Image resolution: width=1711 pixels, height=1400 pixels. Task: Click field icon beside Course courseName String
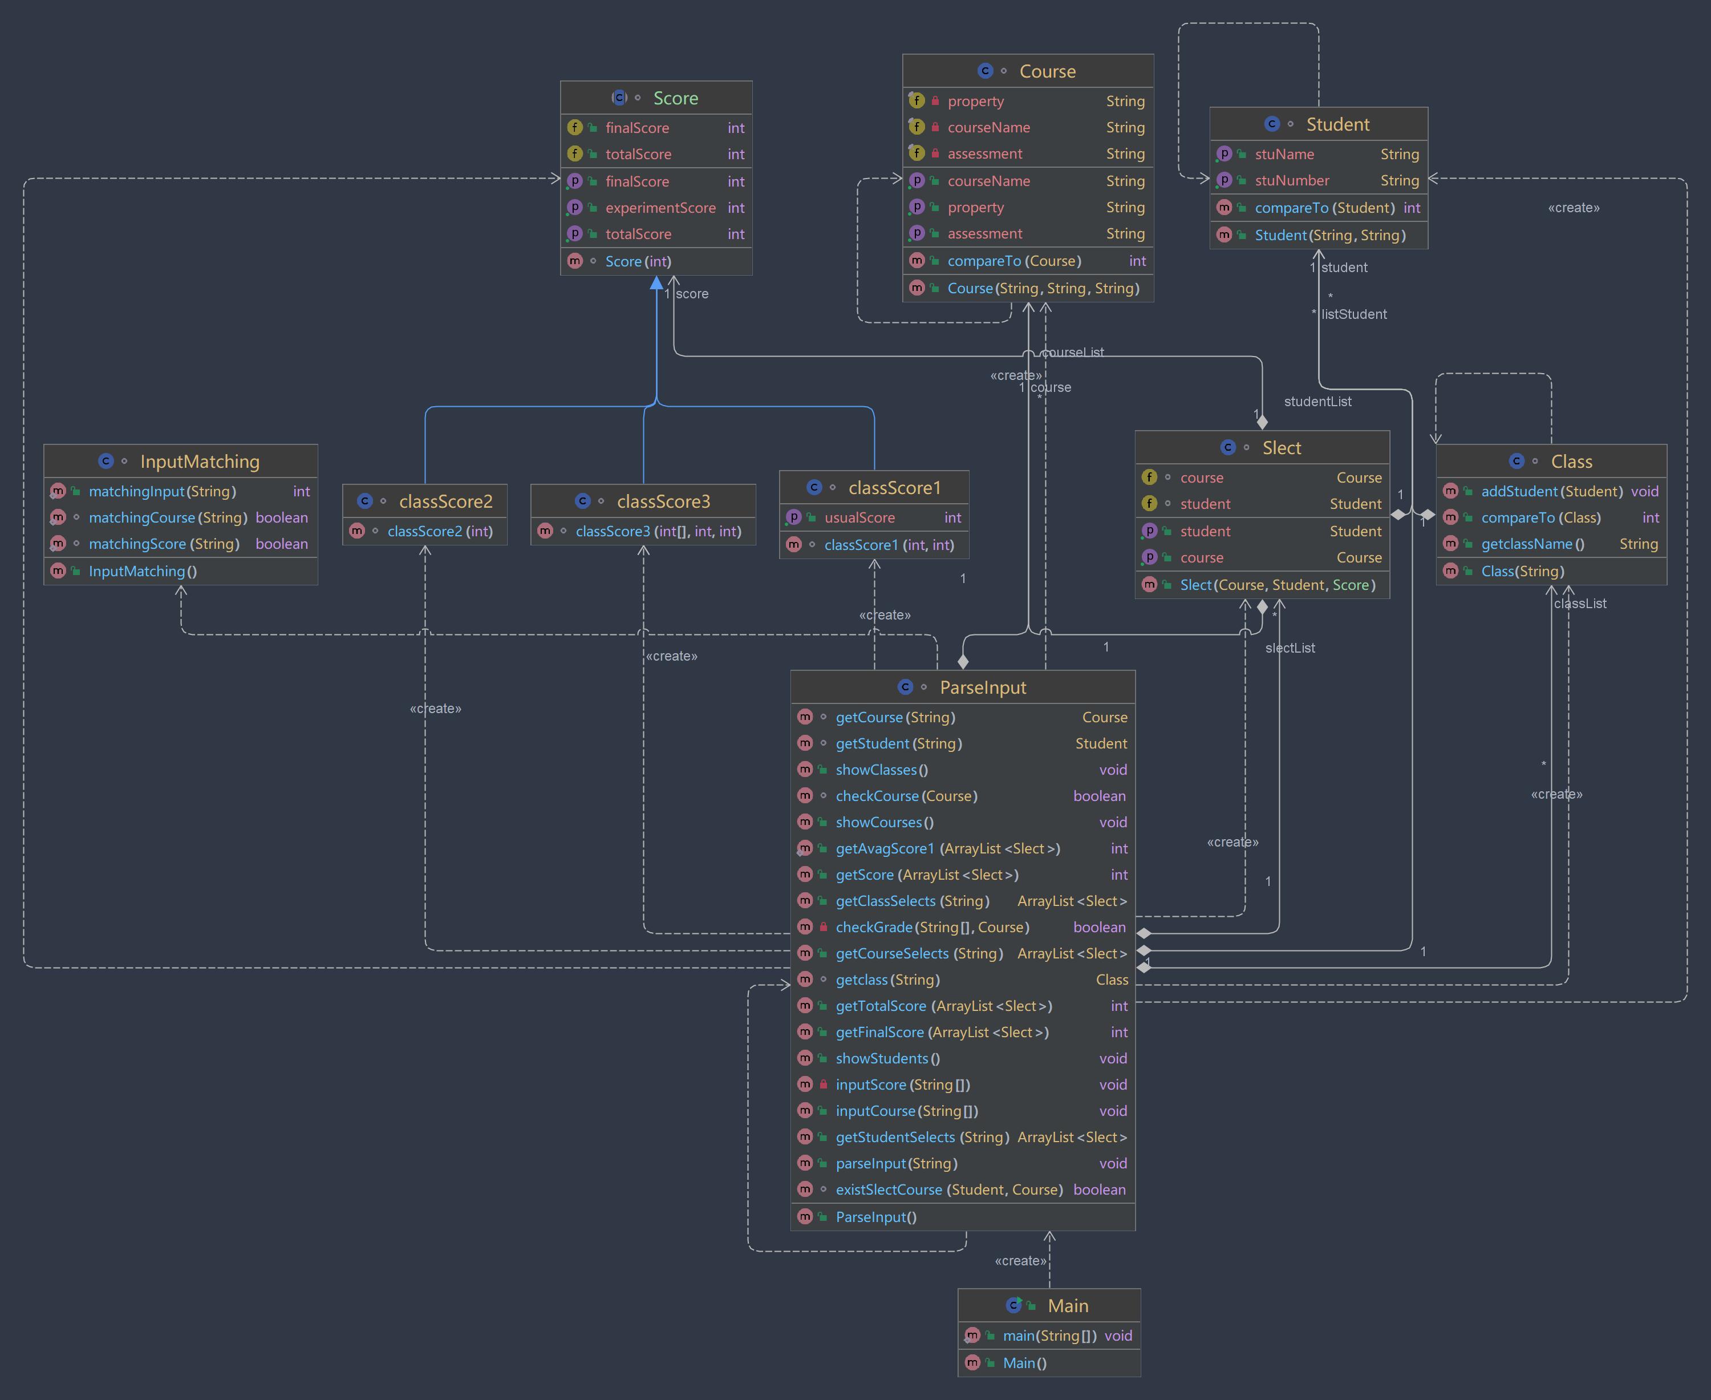point(917,127)
